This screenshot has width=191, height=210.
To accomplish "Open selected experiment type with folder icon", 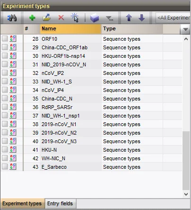I will (47, 18).
